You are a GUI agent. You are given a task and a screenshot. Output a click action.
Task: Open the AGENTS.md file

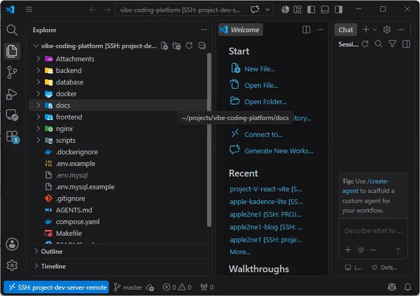pos(74,210)
